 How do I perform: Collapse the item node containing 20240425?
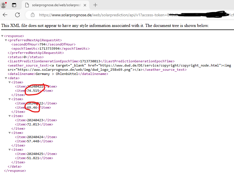tap(10, 150)
